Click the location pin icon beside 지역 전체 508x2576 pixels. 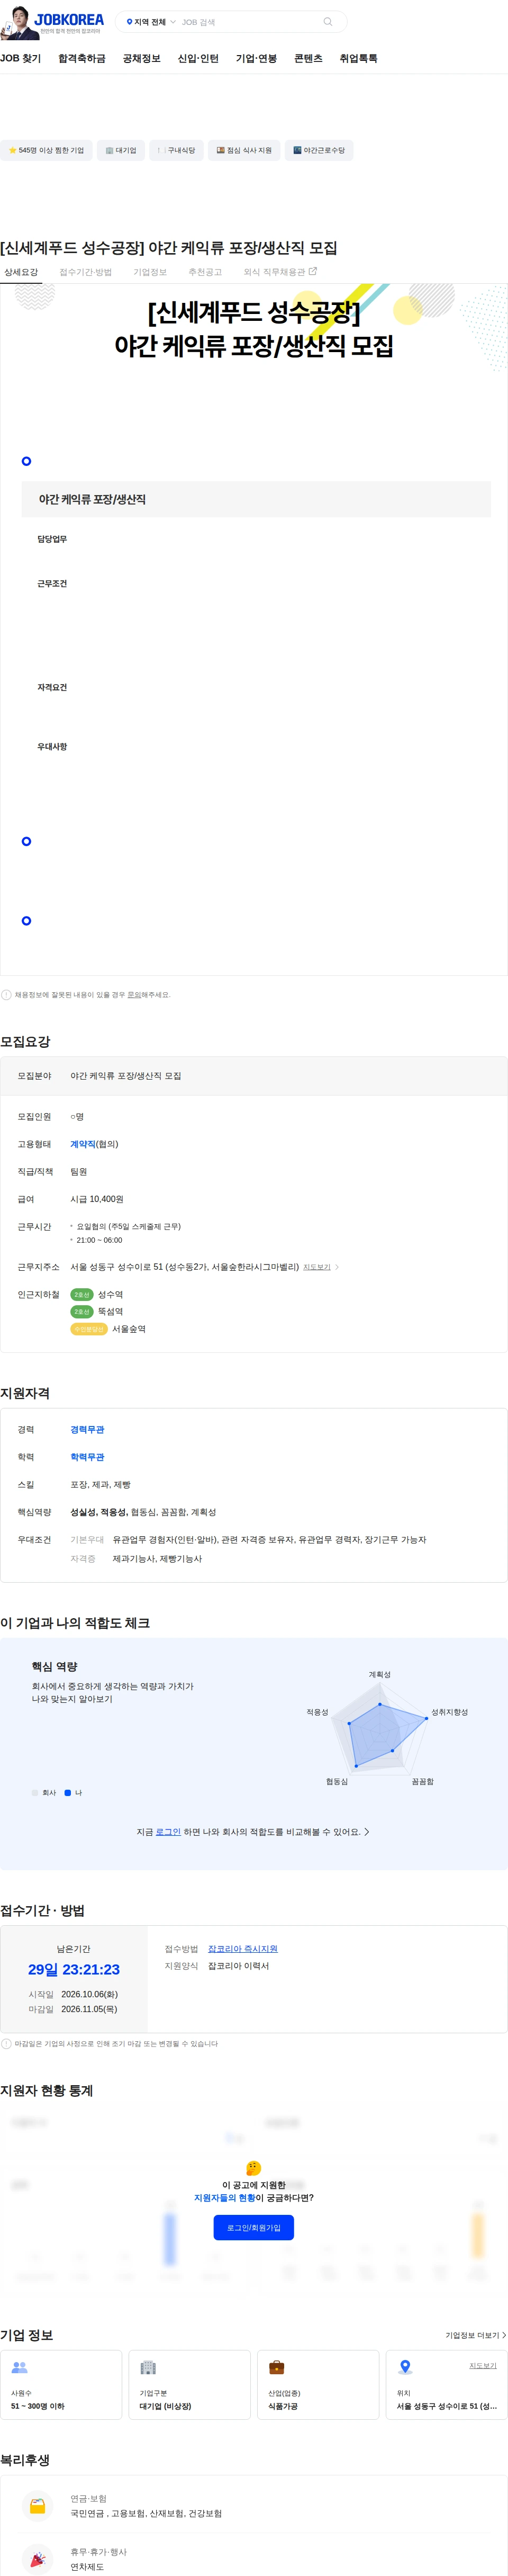pos(129,22)
